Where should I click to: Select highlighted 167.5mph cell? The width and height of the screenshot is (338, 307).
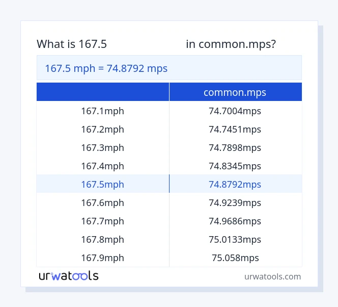click(x=102, y=184)
